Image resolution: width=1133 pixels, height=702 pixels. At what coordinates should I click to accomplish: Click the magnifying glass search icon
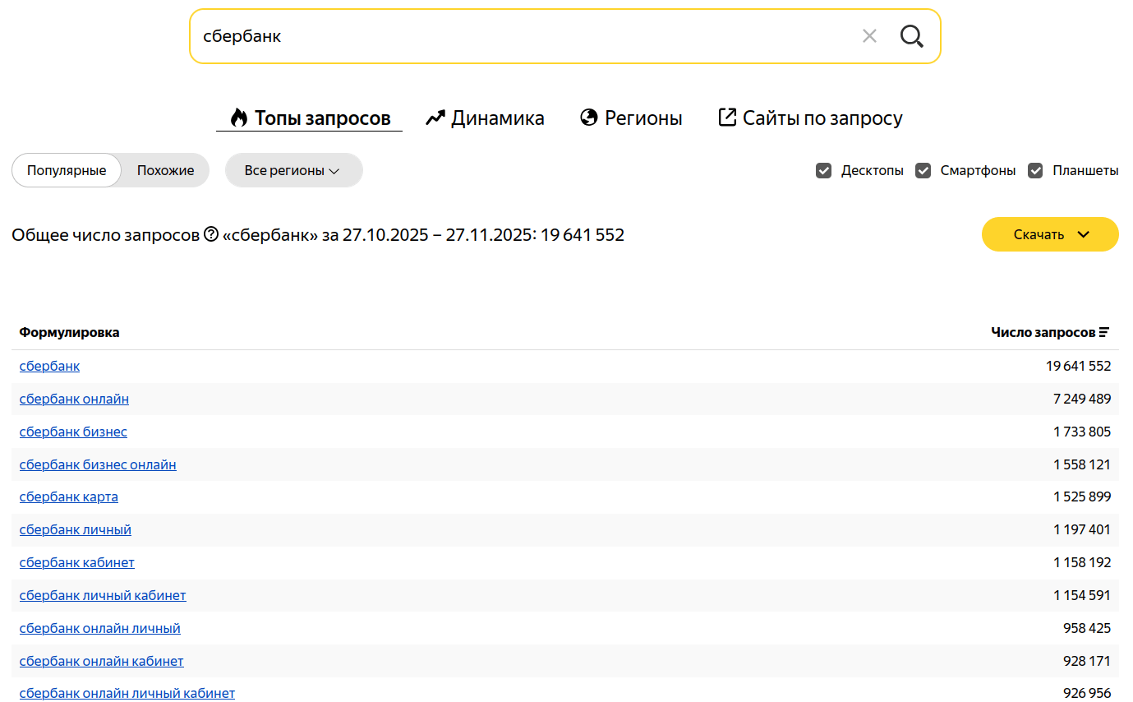point(911,36)
